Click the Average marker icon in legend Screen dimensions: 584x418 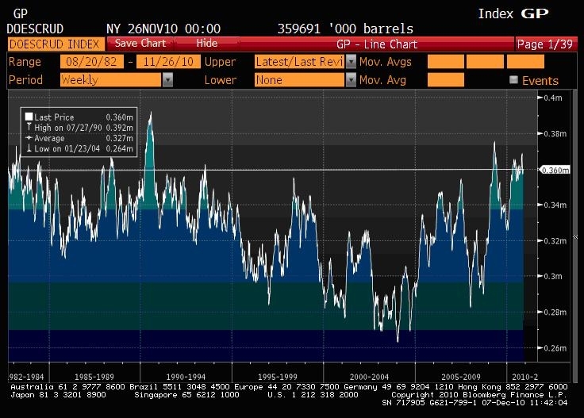[29, 138]
